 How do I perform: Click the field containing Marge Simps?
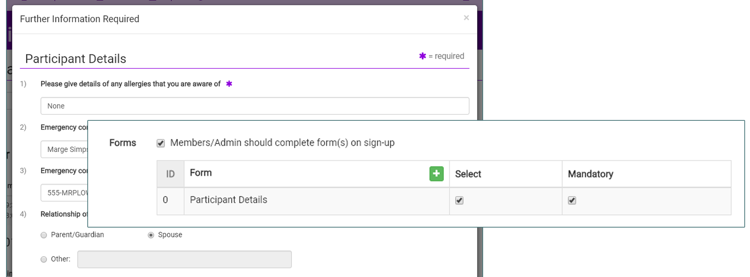pyautogui.click(x=64, y=149)
